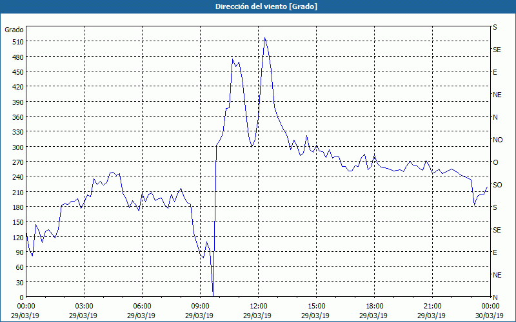
Task: Select the 420 y-axis tick label
Action: (x=18, y=88)
